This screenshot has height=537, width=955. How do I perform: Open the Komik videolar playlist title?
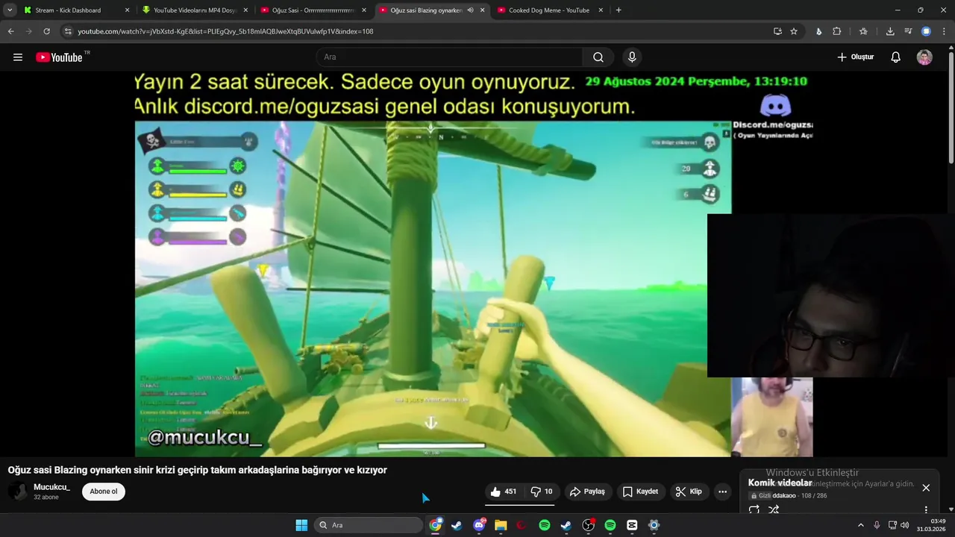tap(780, 483)
